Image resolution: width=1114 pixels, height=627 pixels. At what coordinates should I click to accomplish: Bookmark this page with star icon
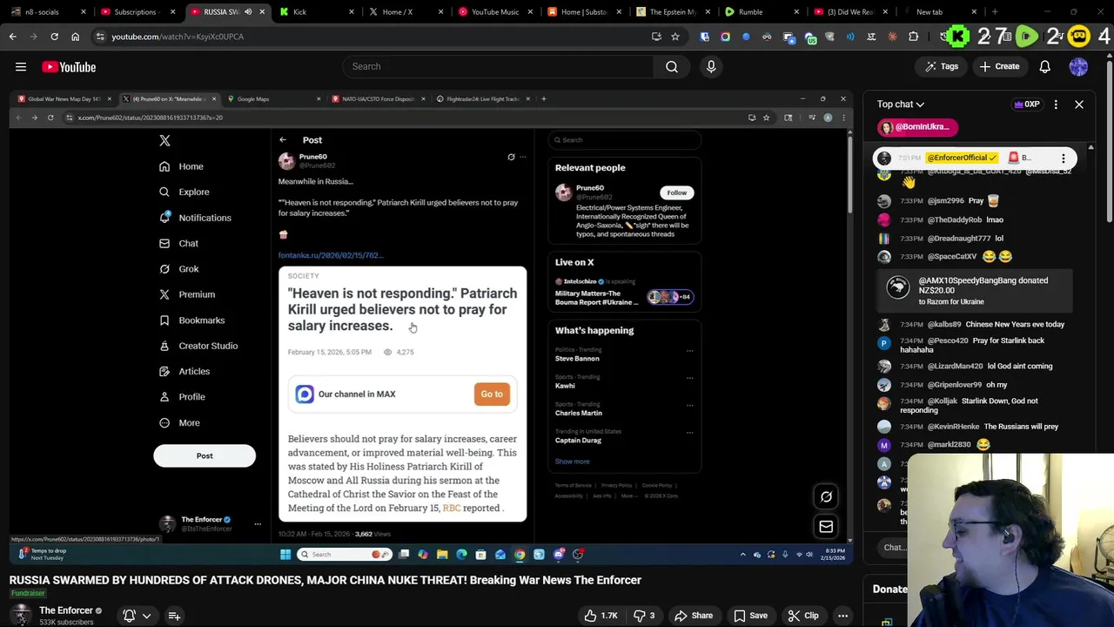(x=674, y=37)
